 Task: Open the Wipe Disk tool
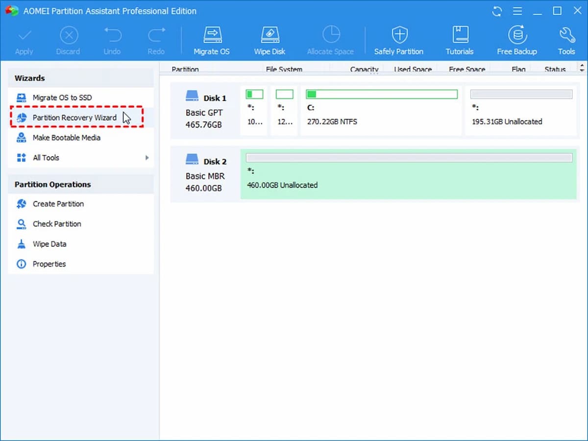[x=269, y=39]
